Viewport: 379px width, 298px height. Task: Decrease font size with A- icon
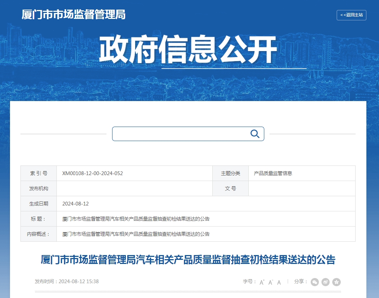(271, 282)
